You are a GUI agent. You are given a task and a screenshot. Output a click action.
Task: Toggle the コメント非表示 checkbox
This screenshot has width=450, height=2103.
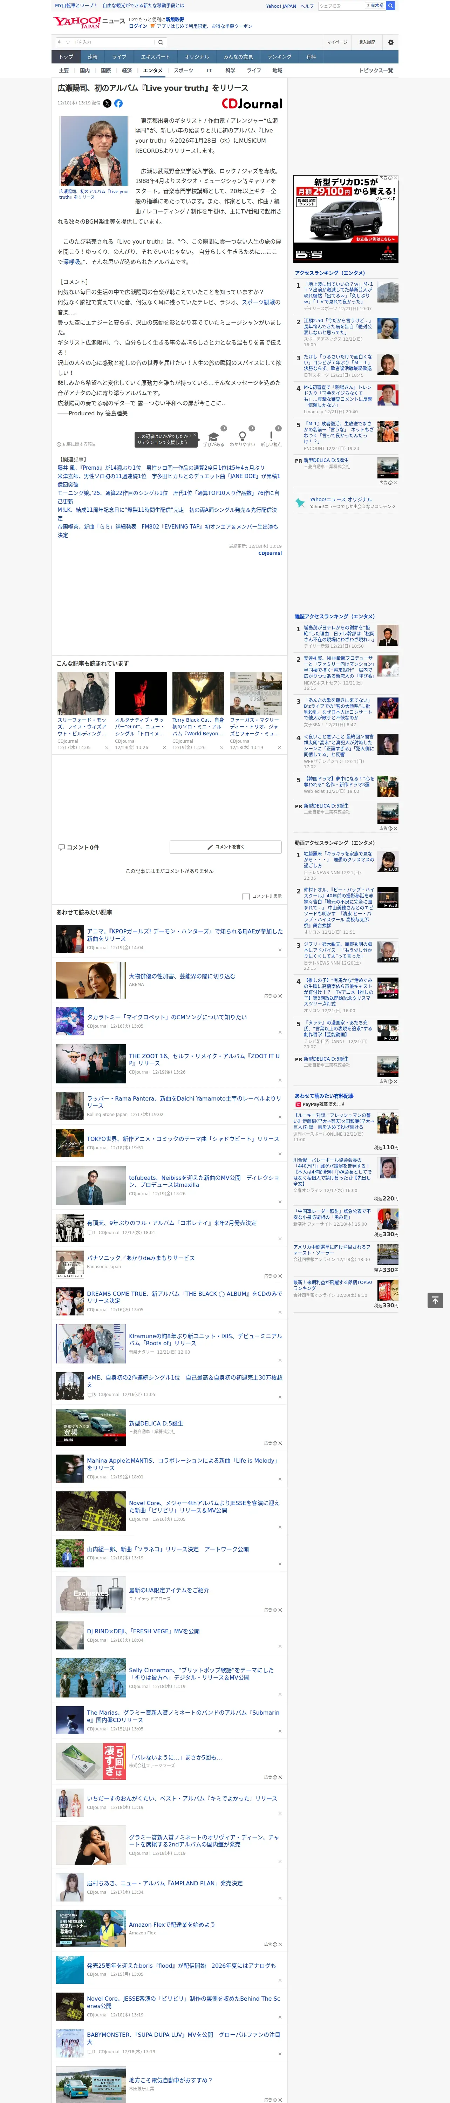246,896
